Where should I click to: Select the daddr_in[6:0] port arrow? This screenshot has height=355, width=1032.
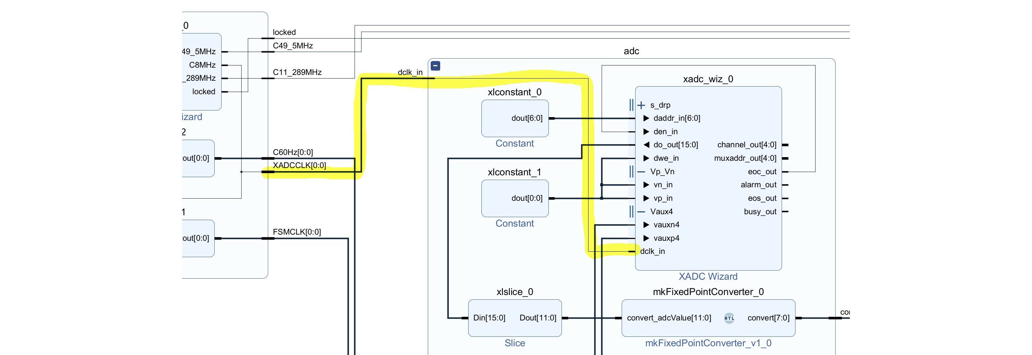646,118
